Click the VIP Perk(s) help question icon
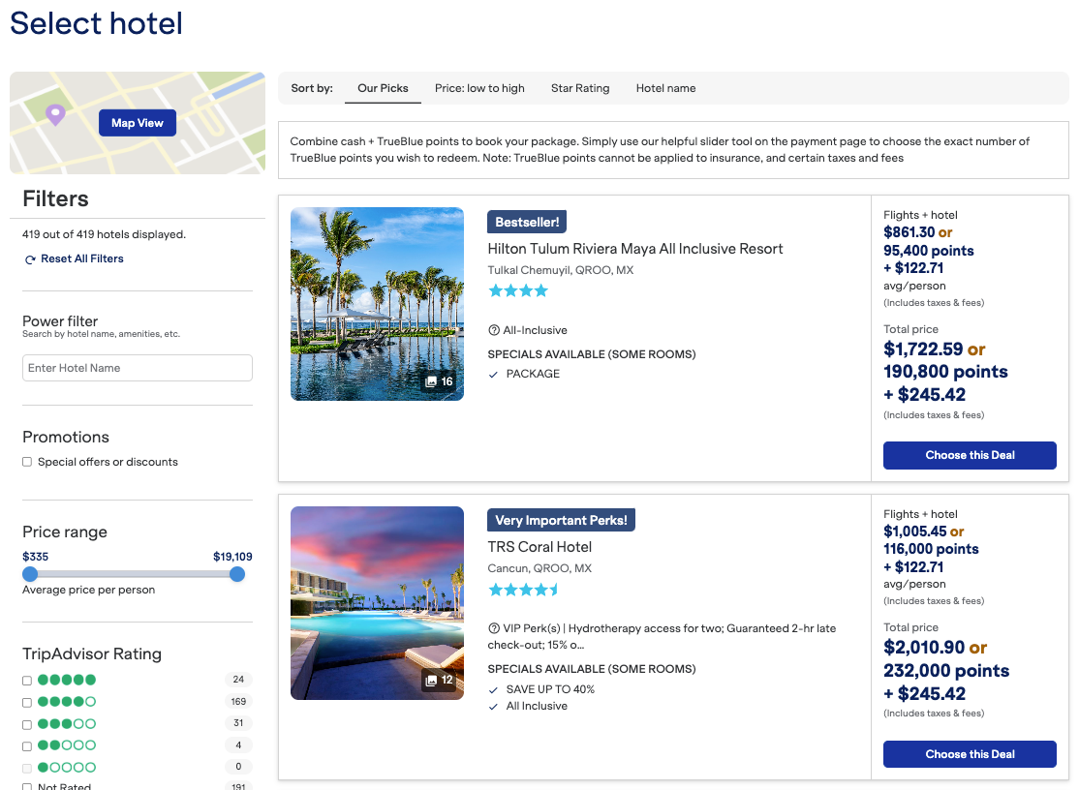Image resolution: width=1079 pixels, height=790 pixels. pyautogui.click(x=493, y=628)
